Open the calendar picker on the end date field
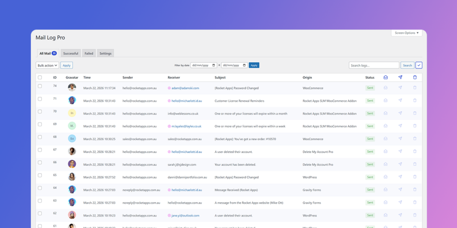 pos(245,65)
